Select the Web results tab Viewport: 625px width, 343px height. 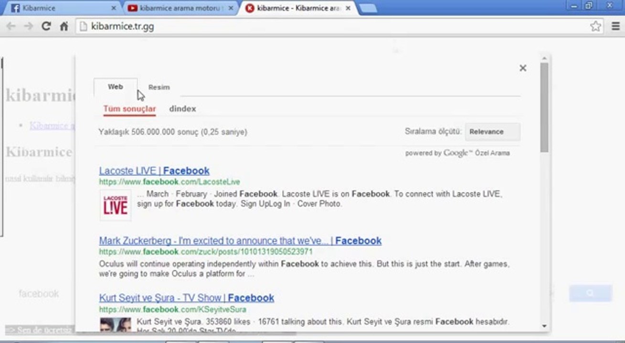pyautogui.click(x=116, y=87)
